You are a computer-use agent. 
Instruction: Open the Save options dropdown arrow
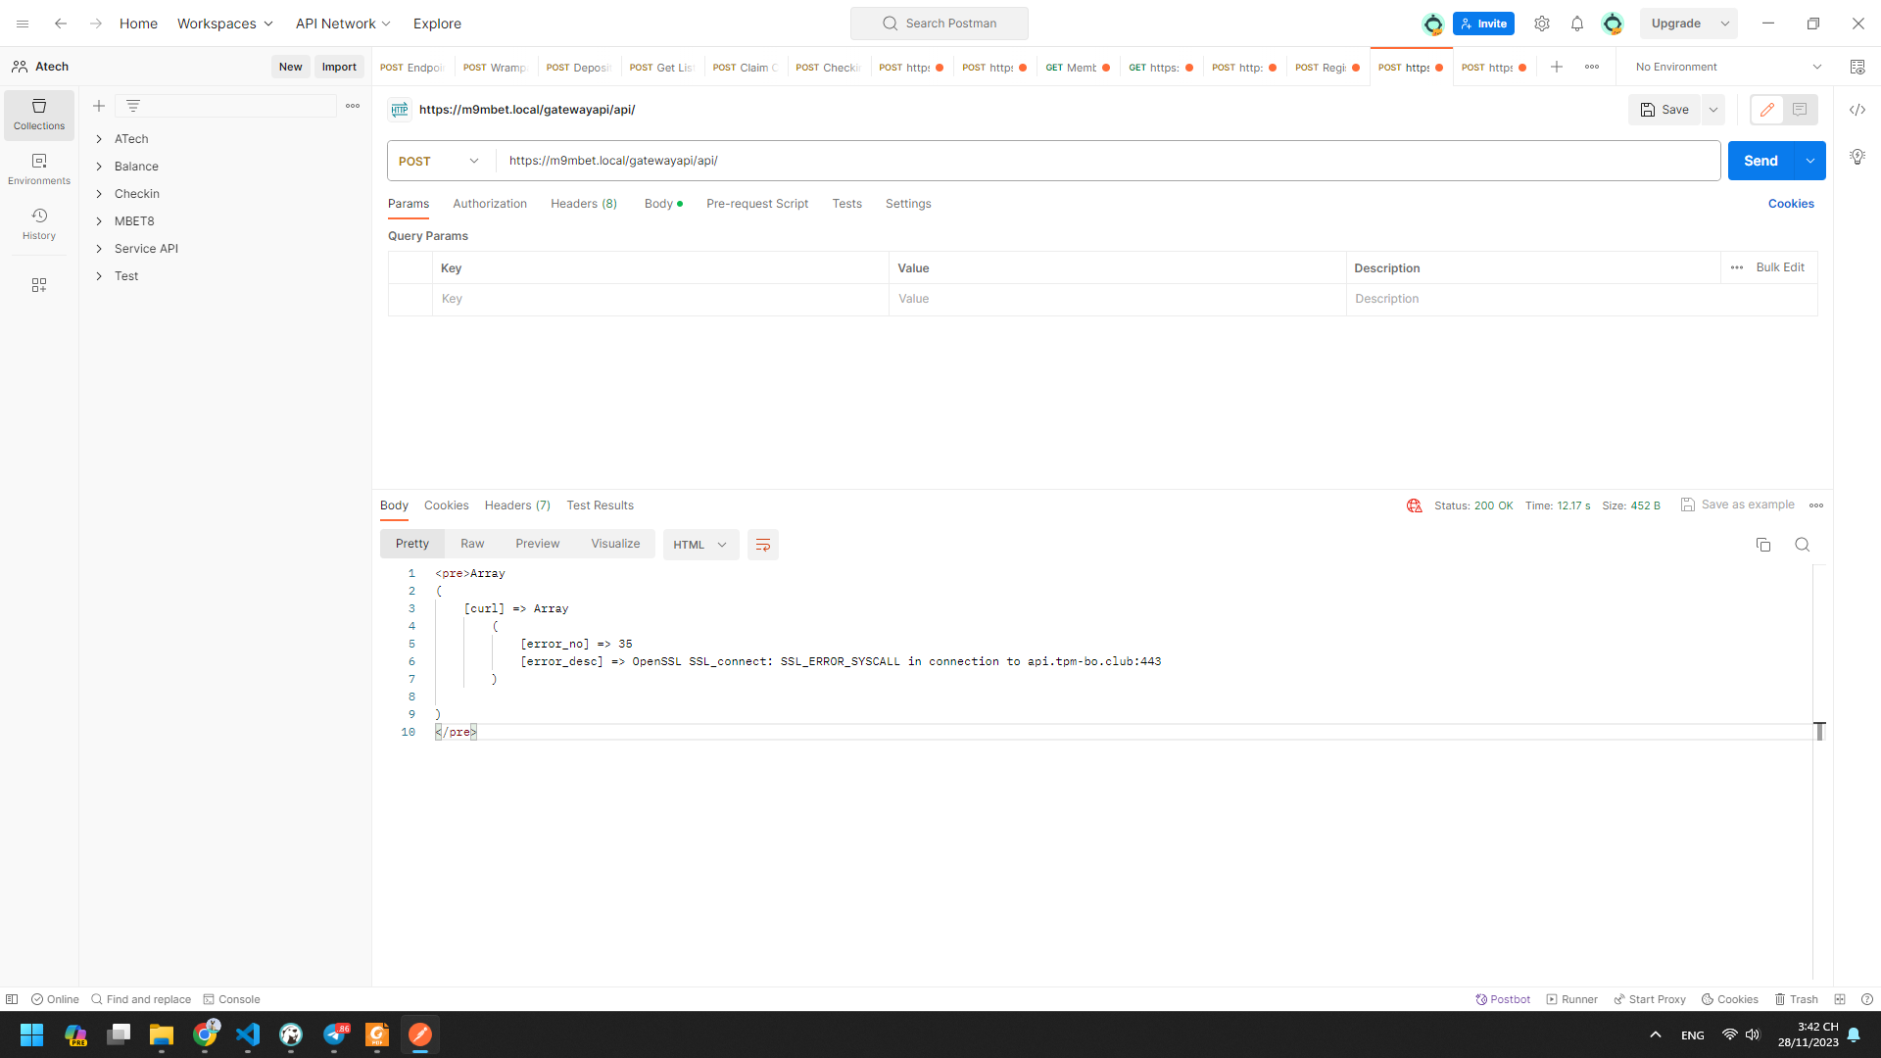(1713, 110)
